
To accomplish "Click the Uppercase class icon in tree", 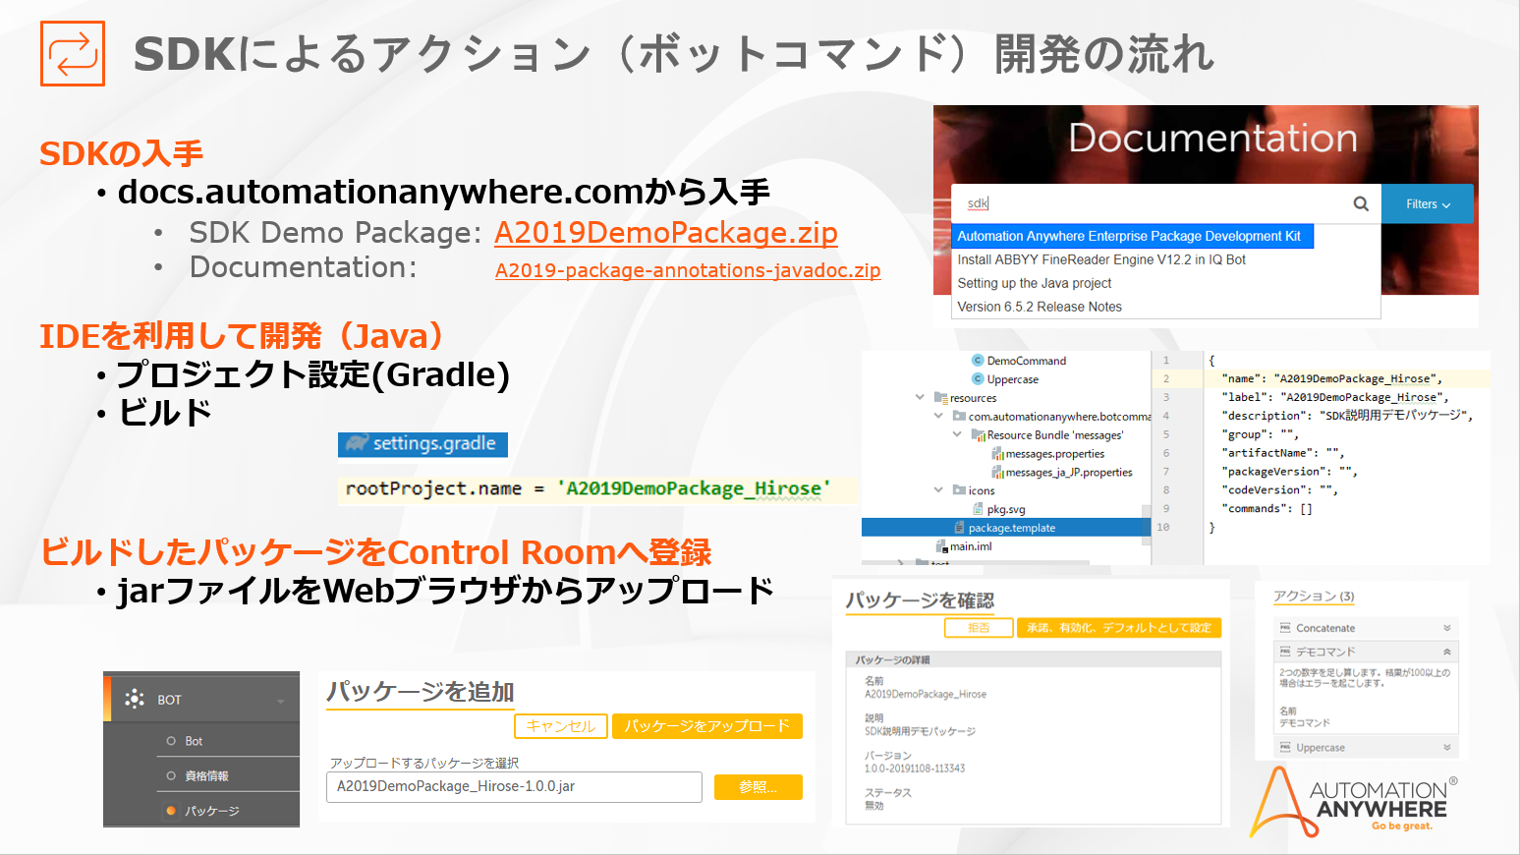I will pos(978,379).
